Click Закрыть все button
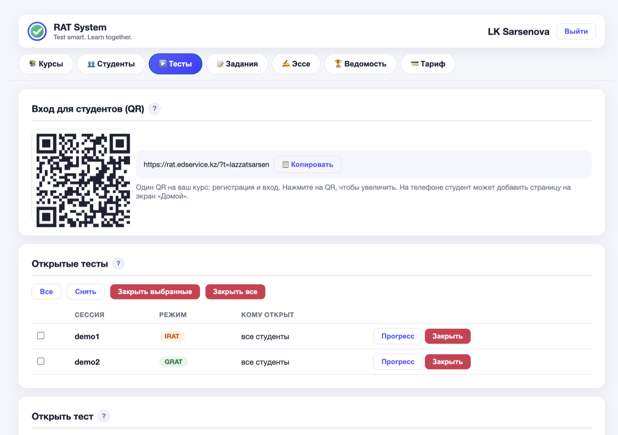 pyautogui.click(x=235, y=291)
